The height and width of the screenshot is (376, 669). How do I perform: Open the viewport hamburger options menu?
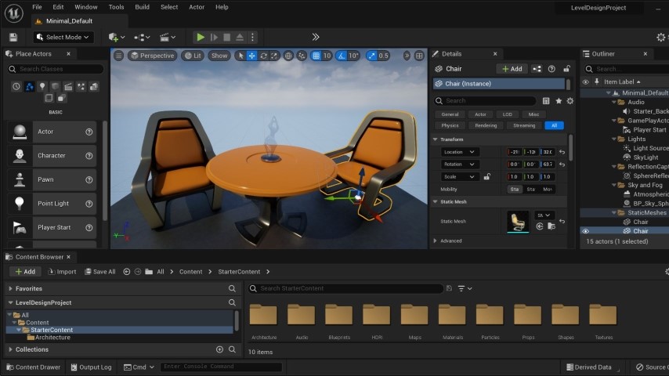click(x=119, y=56)
